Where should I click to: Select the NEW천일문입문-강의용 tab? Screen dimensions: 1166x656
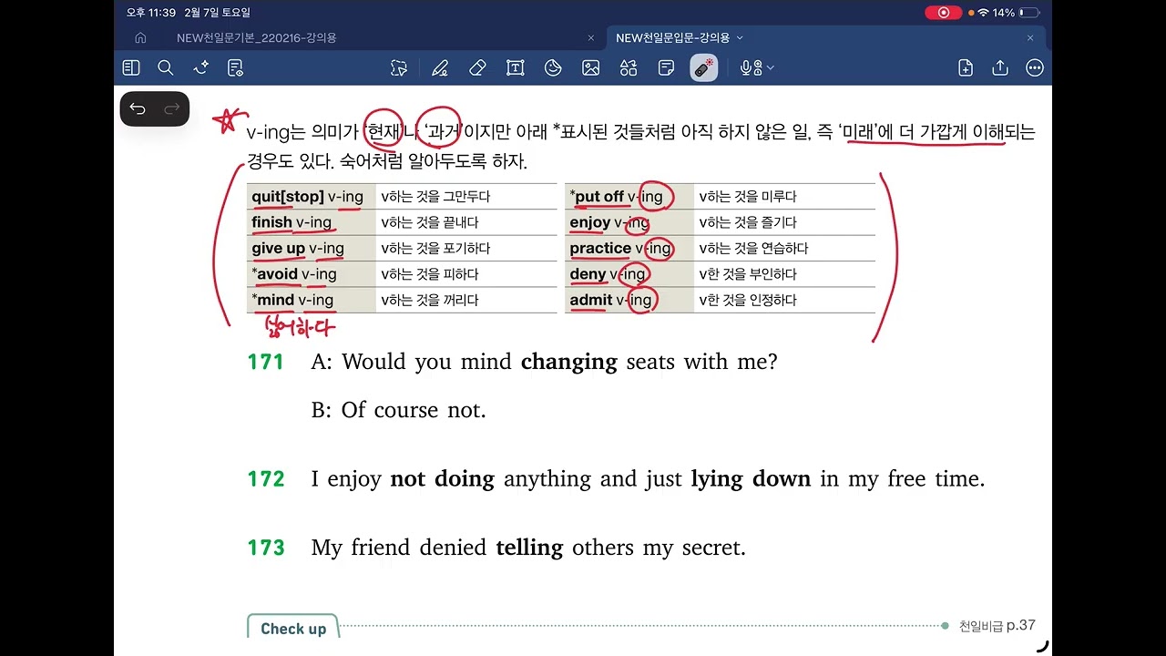pos(674,38)
